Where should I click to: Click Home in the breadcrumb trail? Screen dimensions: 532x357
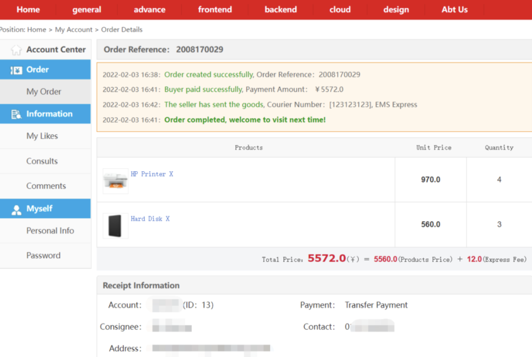pos(36,29)
